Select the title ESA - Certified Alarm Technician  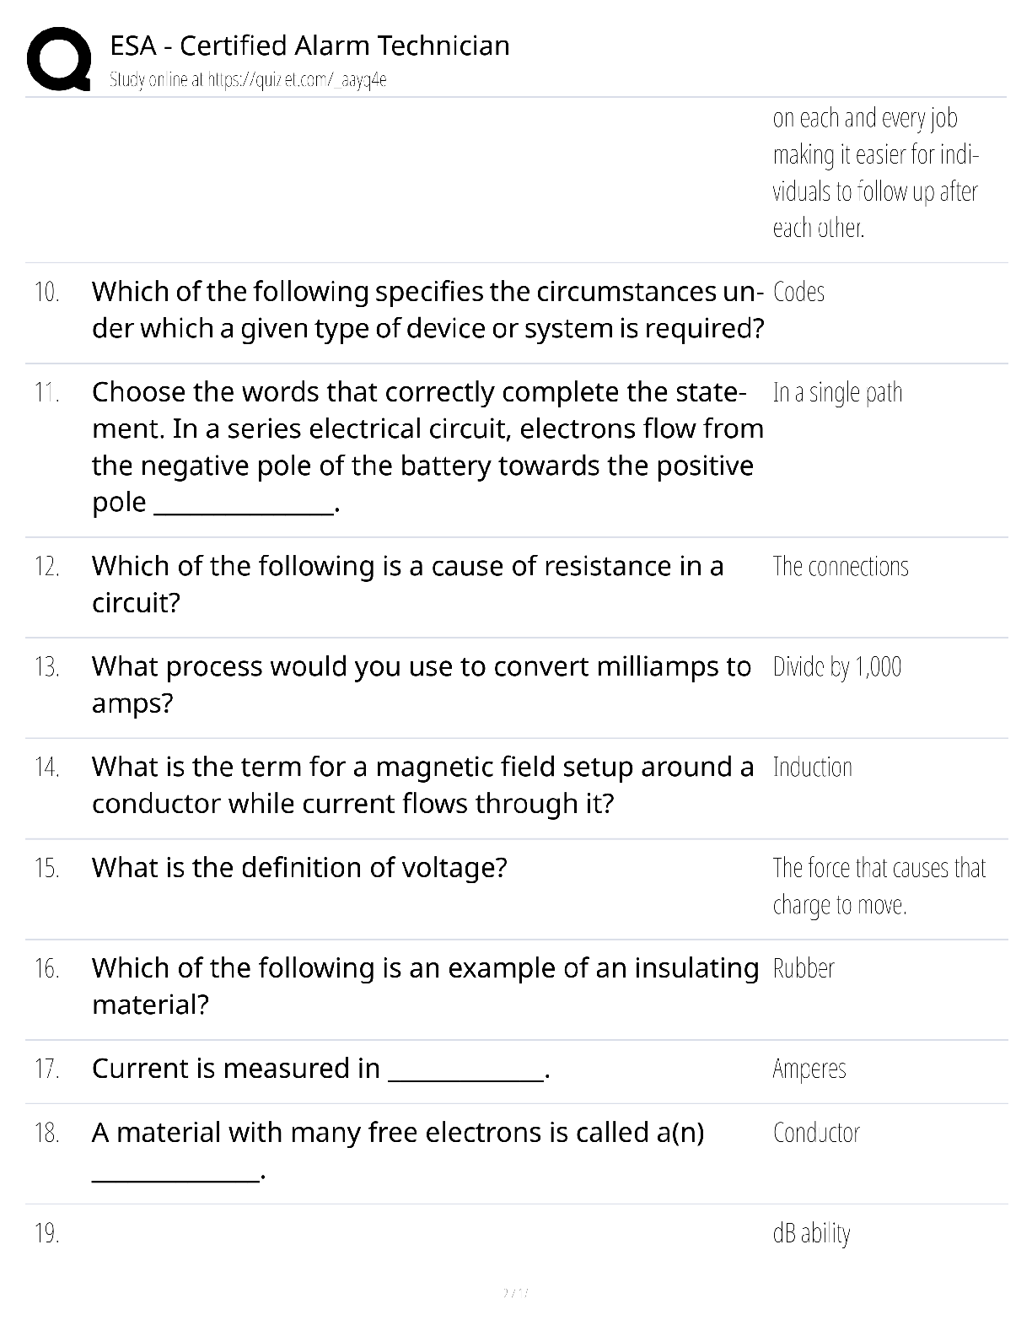coord(309,46)
